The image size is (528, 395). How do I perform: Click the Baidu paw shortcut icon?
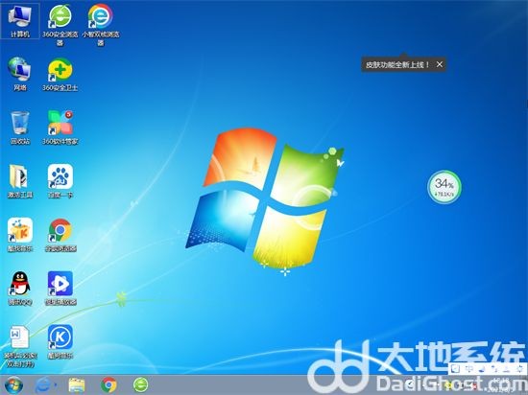(60, 181)
